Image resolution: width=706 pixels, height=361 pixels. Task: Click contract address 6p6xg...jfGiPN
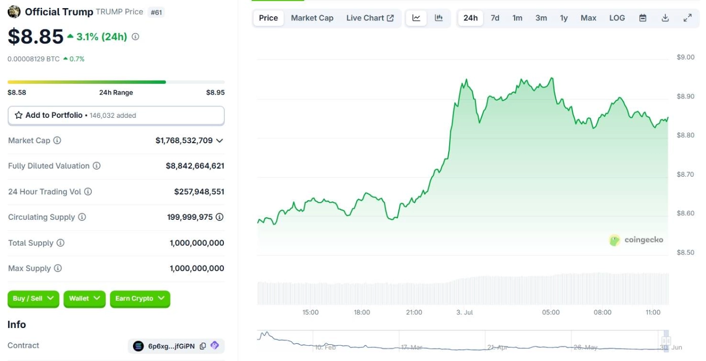171,346
